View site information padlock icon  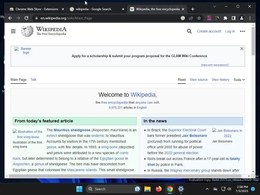[x=37, y=18]
